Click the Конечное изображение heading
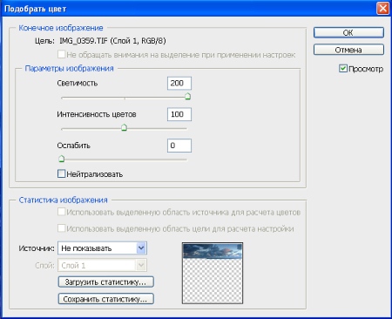 coord(61,28)
